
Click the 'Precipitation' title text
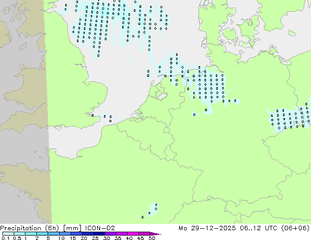pos(21,228)
